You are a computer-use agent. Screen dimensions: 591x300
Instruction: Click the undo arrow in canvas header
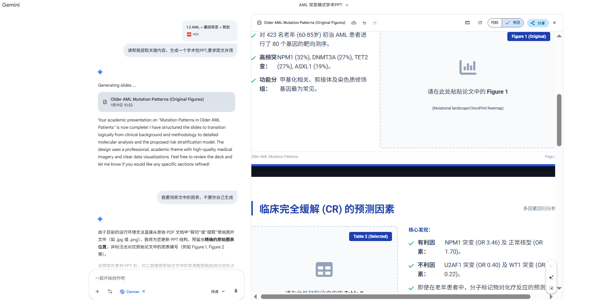pos(364,23)
